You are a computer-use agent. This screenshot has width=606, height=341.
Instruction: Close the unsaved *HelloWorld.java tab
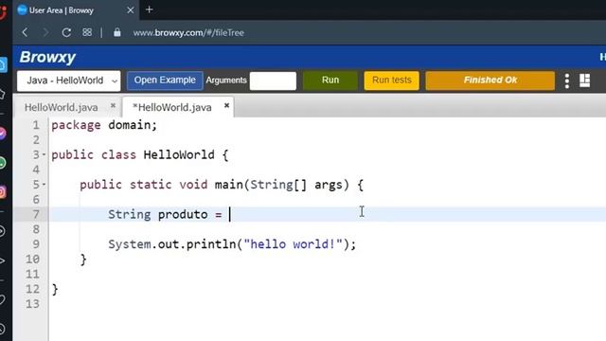[226, 105]
